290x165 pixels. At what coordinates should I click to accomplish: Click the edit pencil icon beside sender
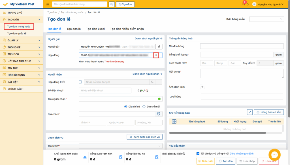pos(159,46)
